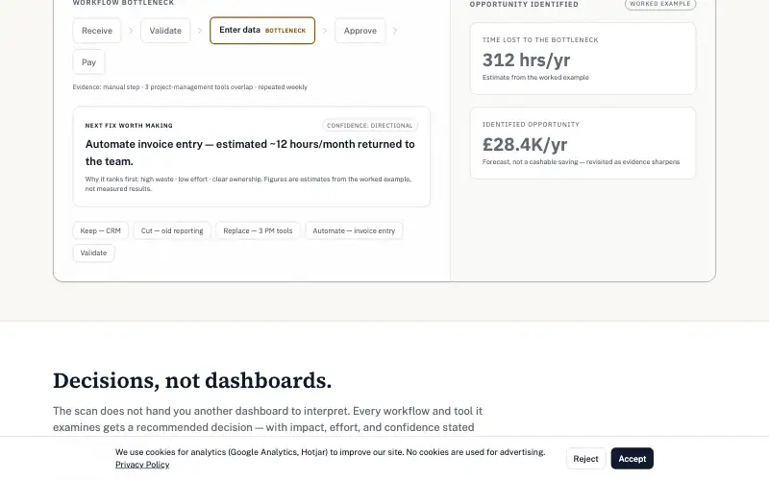
Task: Click the Time Lost to the Bottleneck label
Action: 540,40
